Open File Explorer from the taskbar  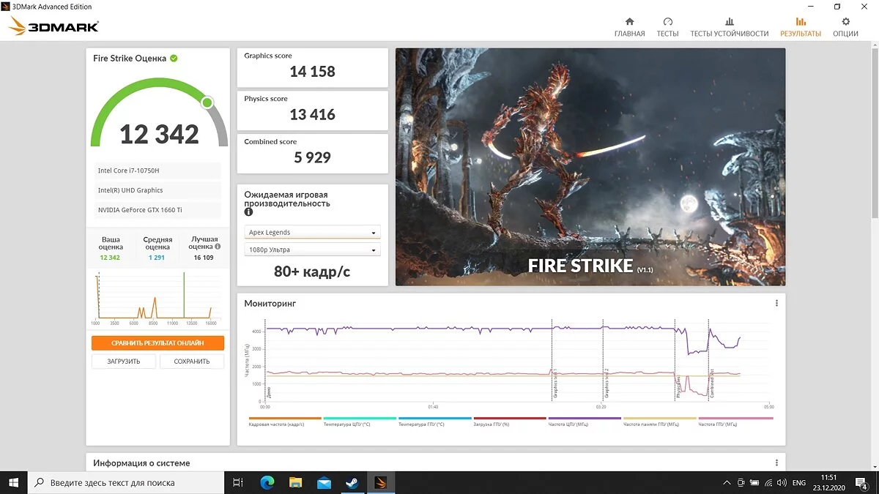(x=295, y=482)
